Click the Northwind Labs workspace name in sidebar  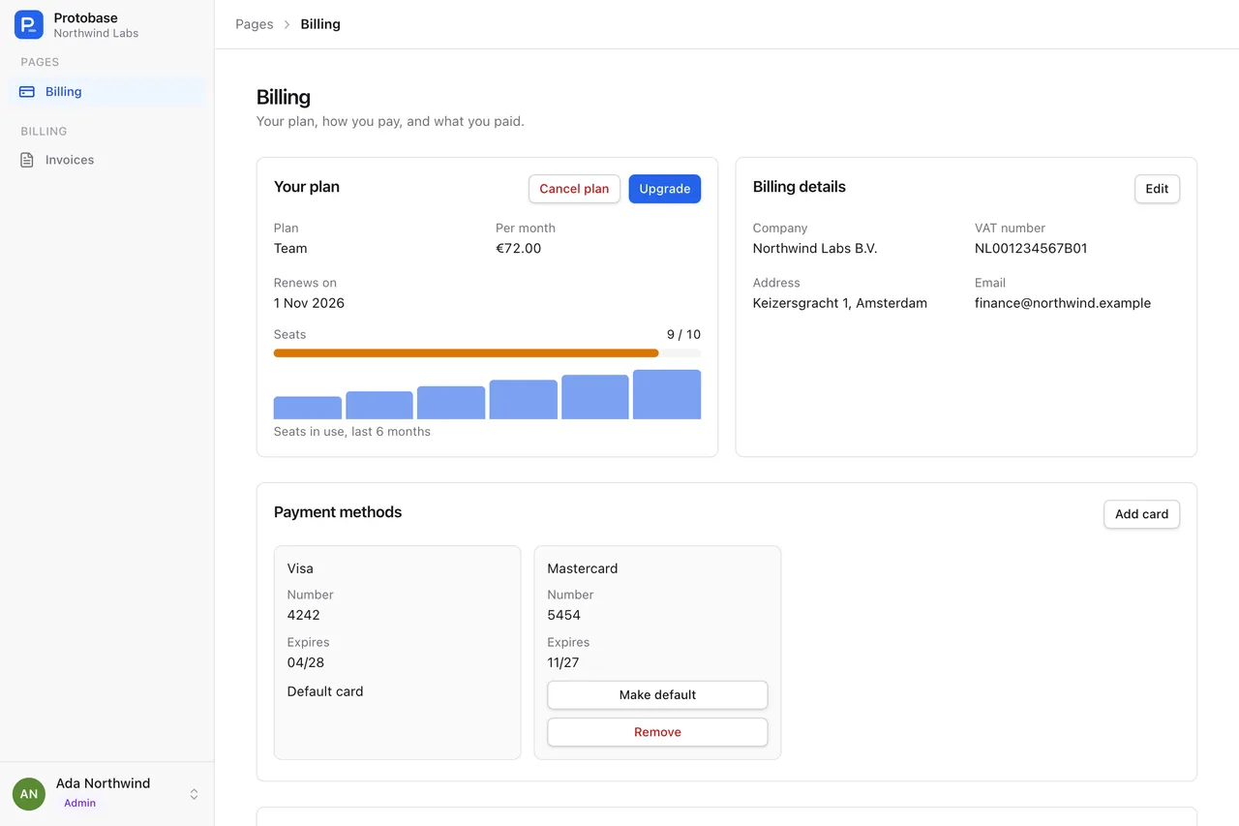96,33
